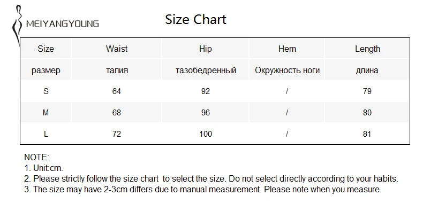Select the Size Chart title
423x203 pixels.
pyautogui.click(x=195, y=20)
